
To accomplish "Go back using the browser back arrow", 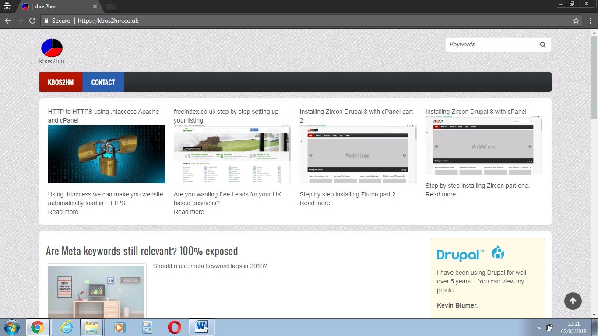I will tap(8, 21).
